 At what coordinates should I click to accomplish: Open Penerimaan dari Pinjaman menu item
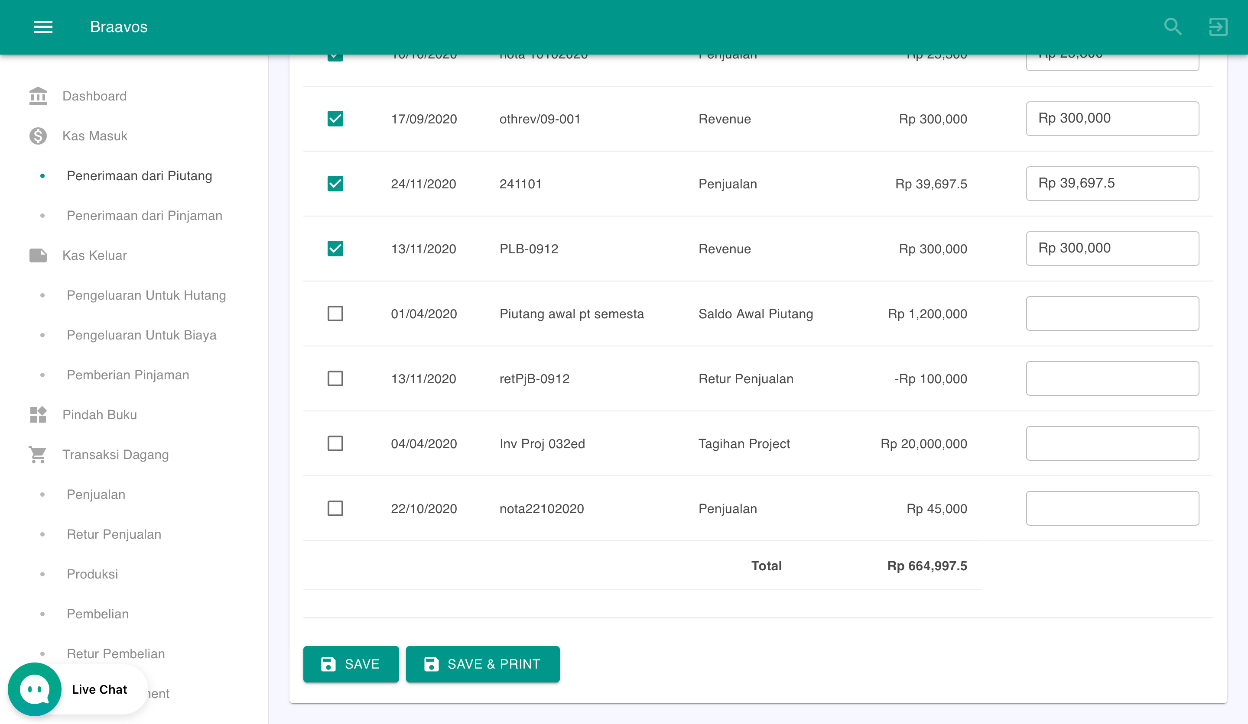pos(144,215)
